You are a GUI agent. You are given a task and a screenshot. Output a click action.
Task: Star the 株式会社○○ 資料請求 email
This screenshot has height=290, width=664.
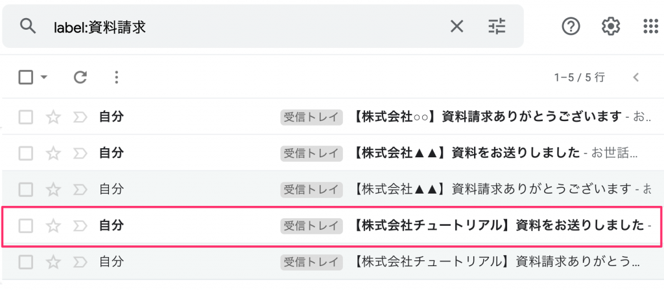point(53,117)
